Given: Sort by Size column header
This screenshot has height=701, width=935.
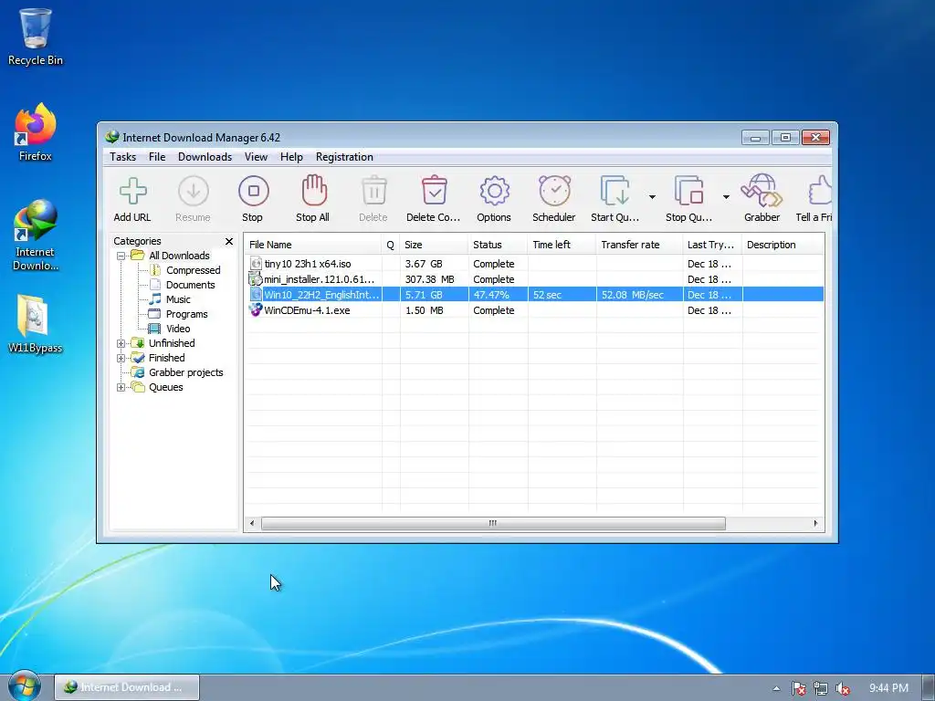Looking at the screenshot, I should pos(434,245).
